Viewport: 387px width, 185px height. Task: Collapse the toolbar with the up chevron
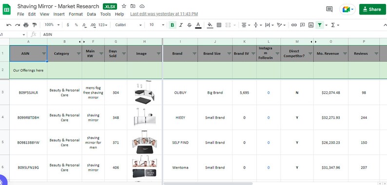tap(385, 25)
